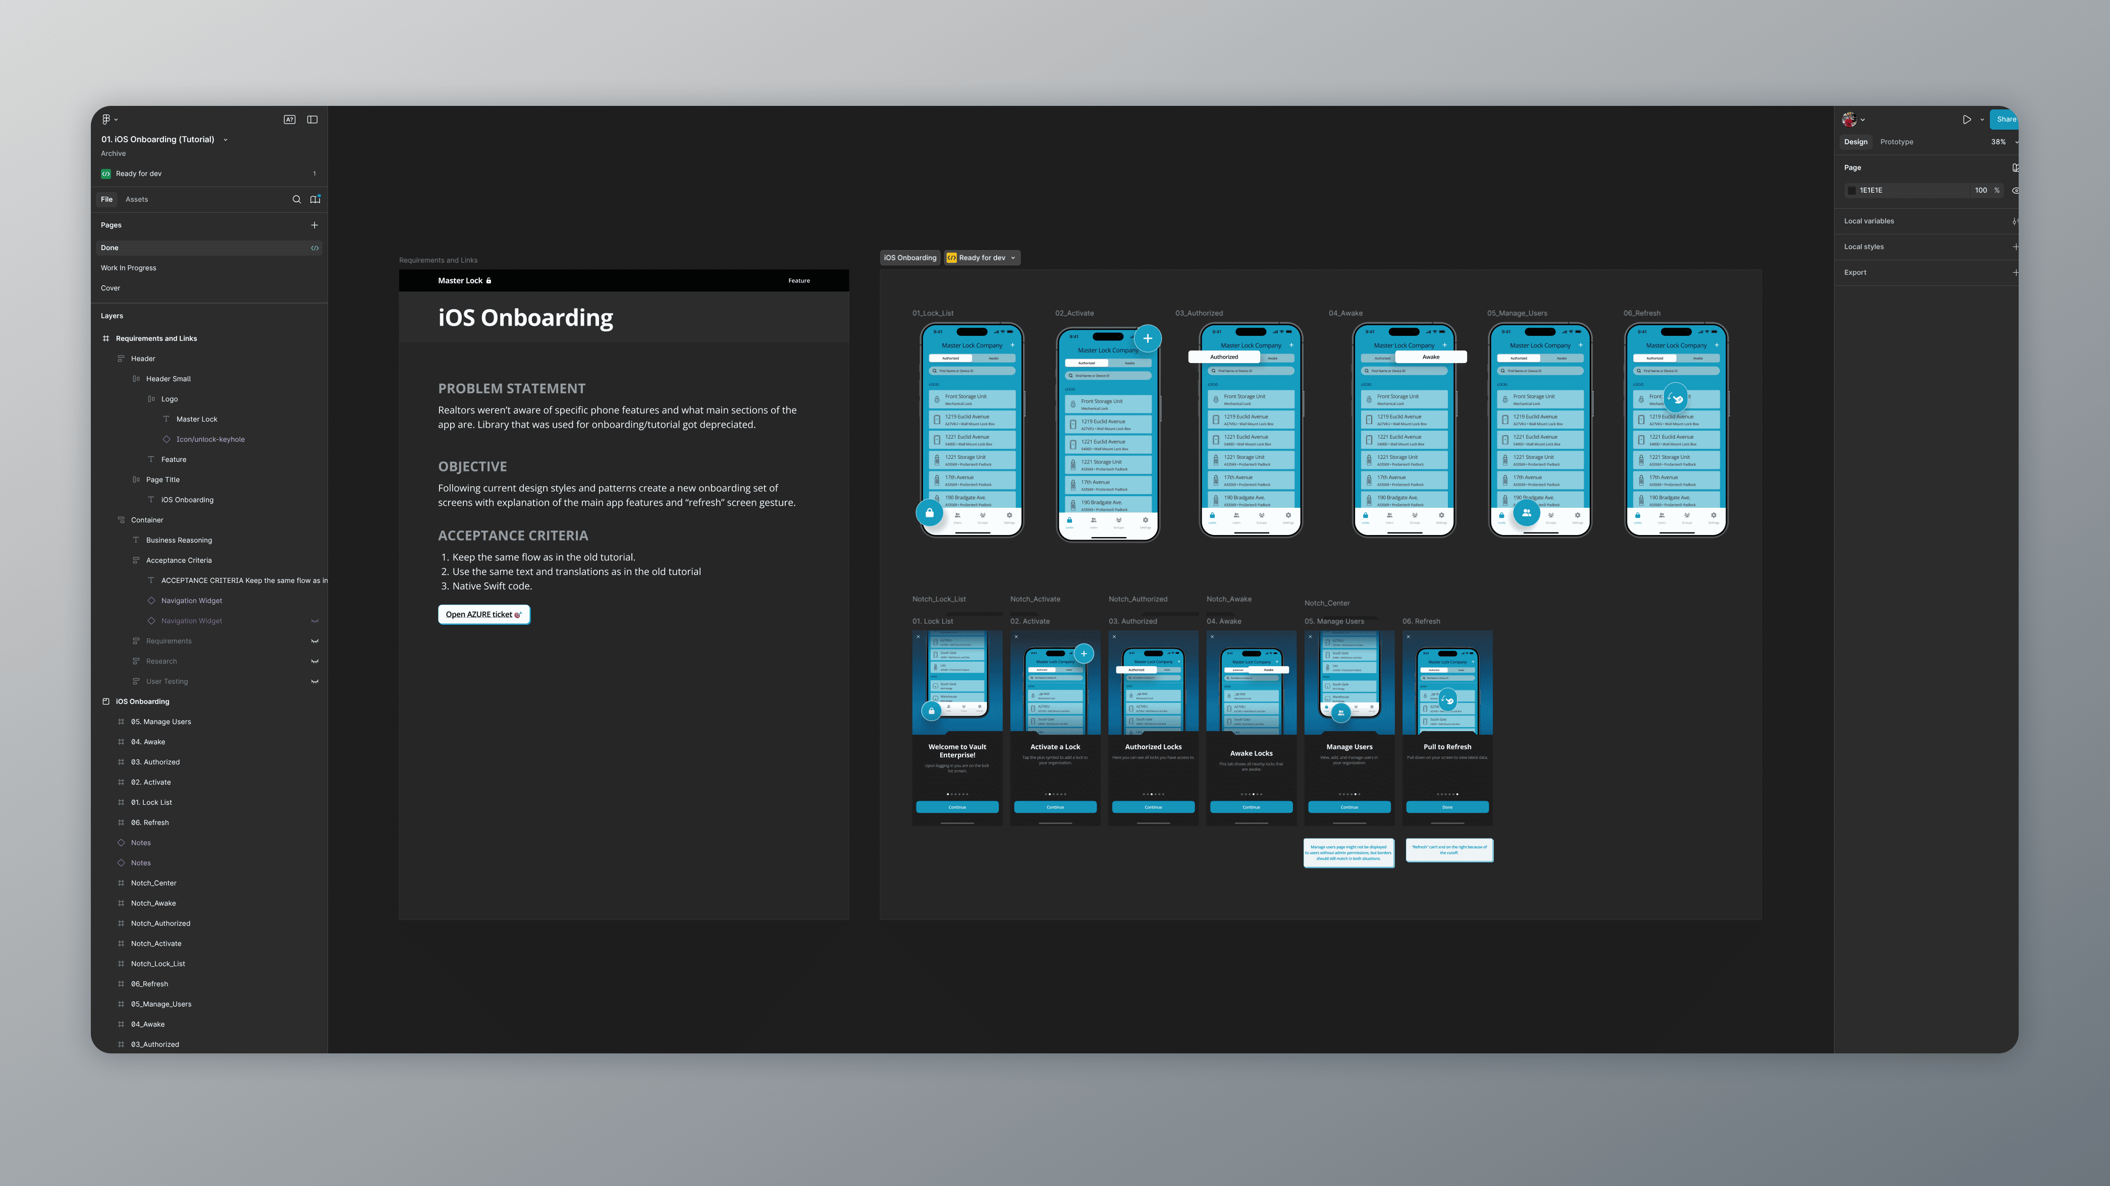
Task: Click the instance icon beside first Notes layer
Action: tap(121, 843)
